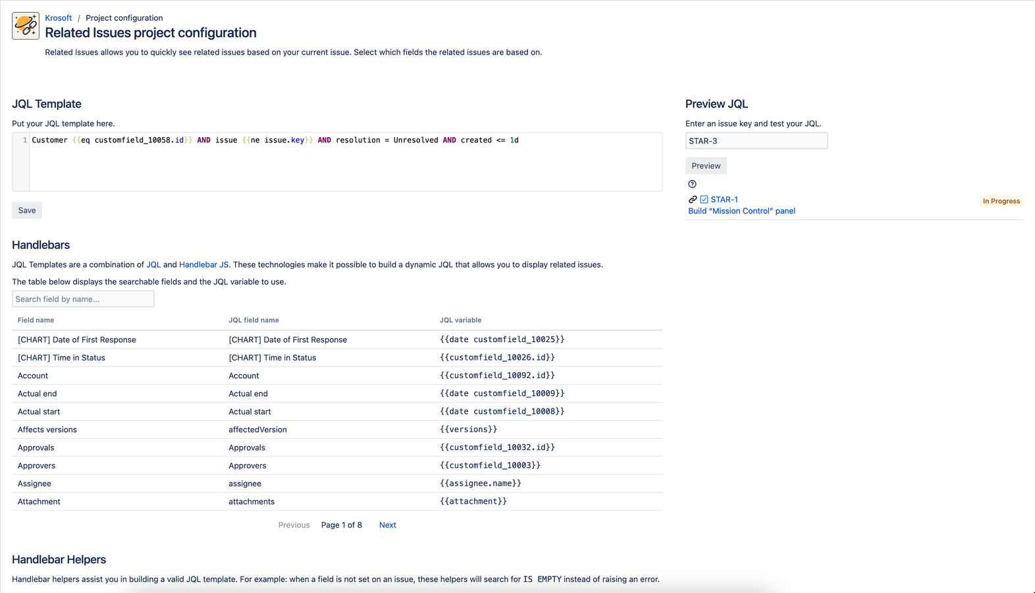Select the {{customfield_10003}} variable
The image size is (1035, 593).
tap(491, 465)
